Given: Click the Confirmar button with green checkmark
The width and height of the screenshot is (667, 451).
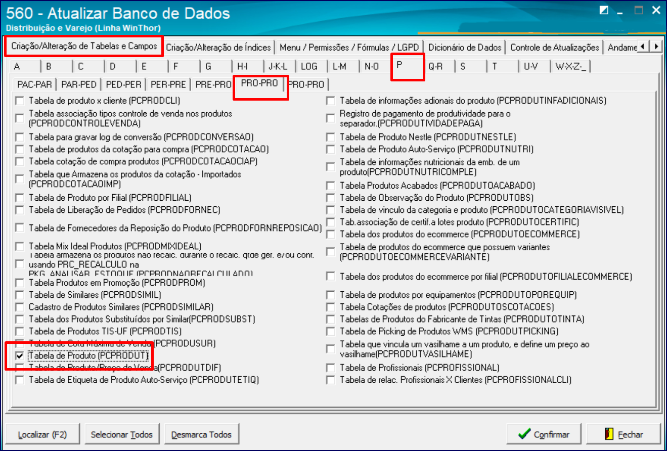Looking at the screenshot, I should point(545,434).
